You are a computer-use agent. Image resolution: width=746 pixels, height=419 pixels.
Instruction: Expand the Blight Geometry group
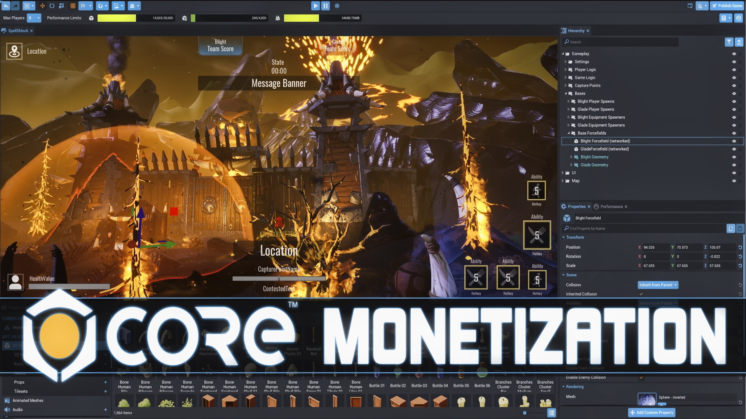click(x=572, y=157)
